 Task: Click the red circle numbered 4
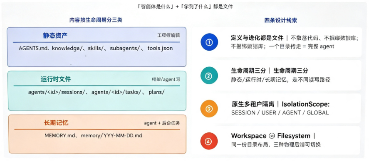(209, 141)
